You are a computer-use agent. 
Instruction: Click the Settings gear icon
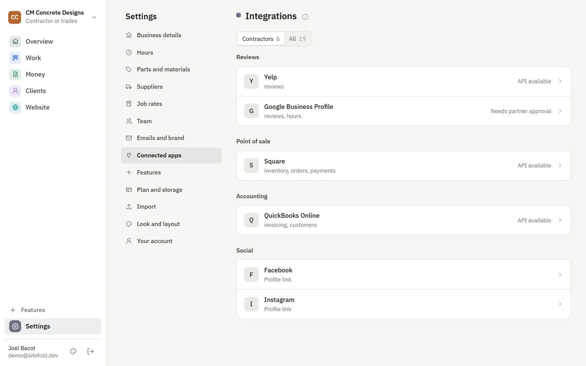(x=15, y=326)
